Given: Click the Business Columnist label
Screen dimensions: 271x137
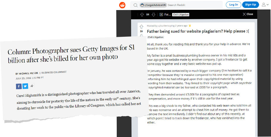Looking at the screenshot, I should [54, 72].
